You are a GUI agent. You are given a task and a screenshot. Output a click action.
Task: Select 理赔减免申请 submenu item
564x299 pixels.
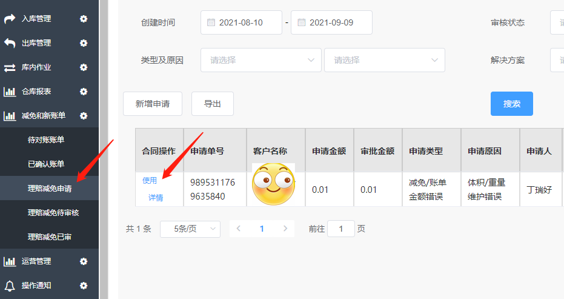pos(49,189)
